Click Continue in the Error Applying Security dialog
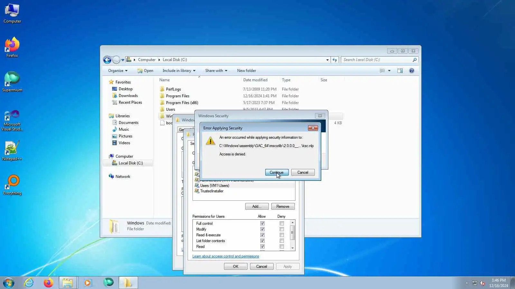The width and height of the screenshot is (515, 289). click(277, 172)
